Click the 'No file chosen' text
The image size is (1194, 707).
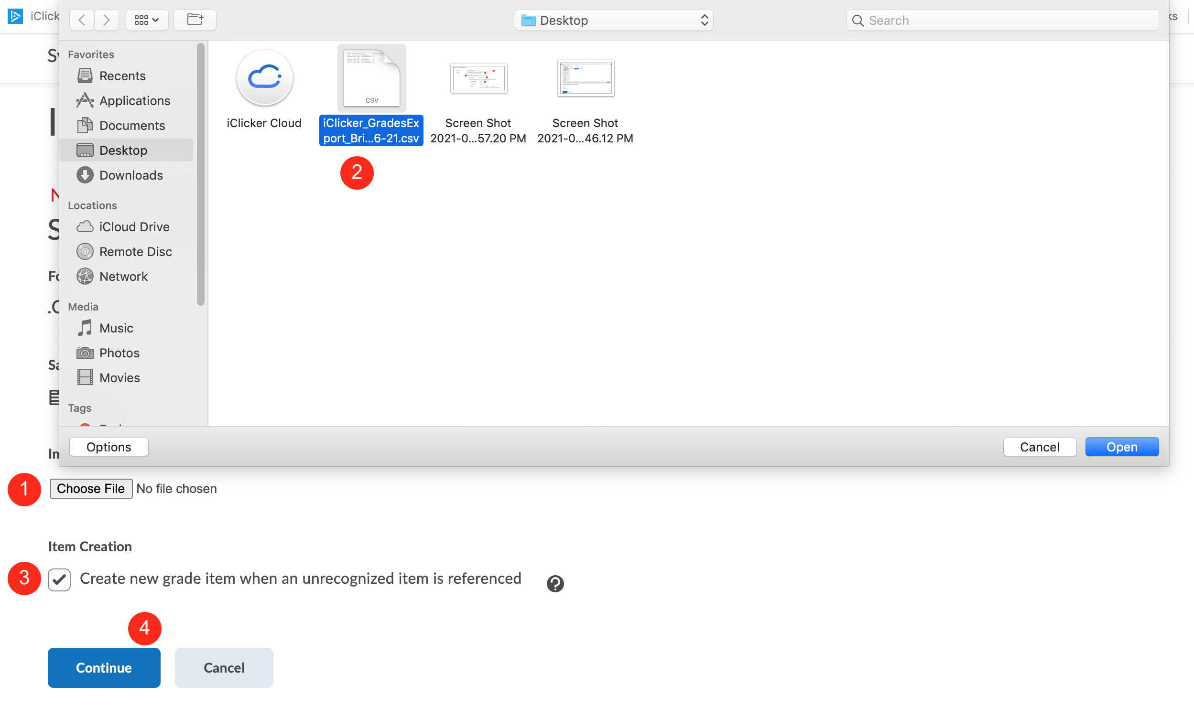coord(176,489)
